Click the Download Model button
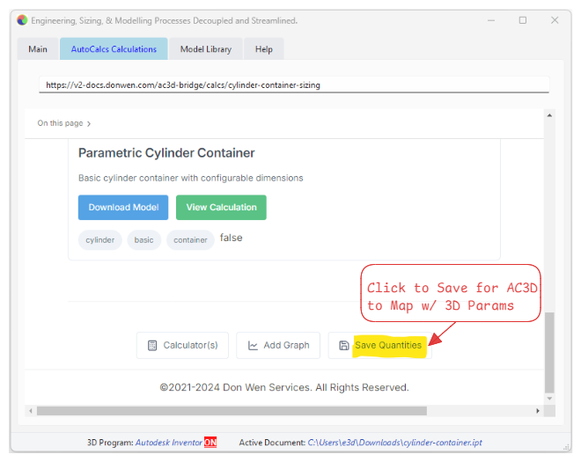This screenshot has height=462, width=581. tap(123, 208)
